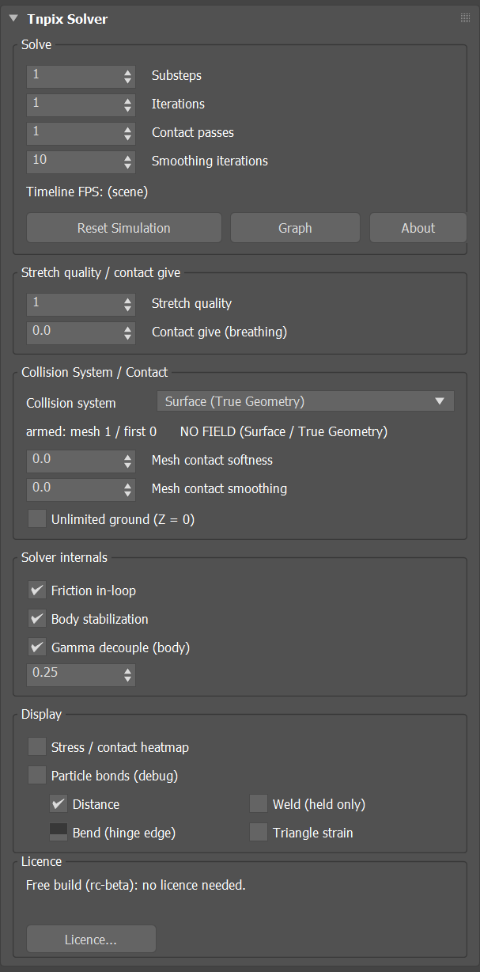Click the Mesh contact smoothing spinner arrows
480x972 pixels.
click(x=128, y=489)
